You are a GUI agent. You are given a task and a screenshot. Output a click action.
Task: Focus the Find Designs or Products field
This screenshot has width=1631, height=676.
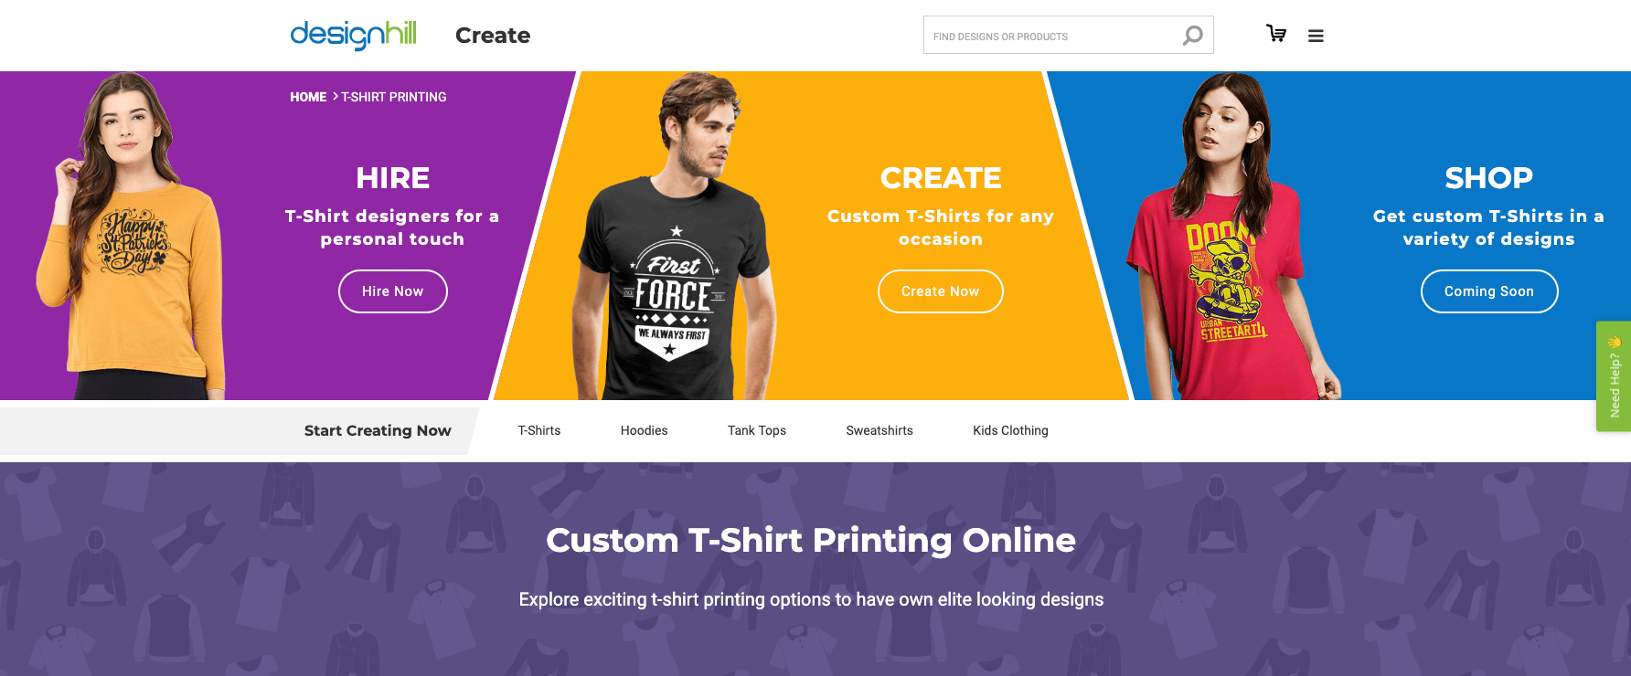tap(1051, 36)
